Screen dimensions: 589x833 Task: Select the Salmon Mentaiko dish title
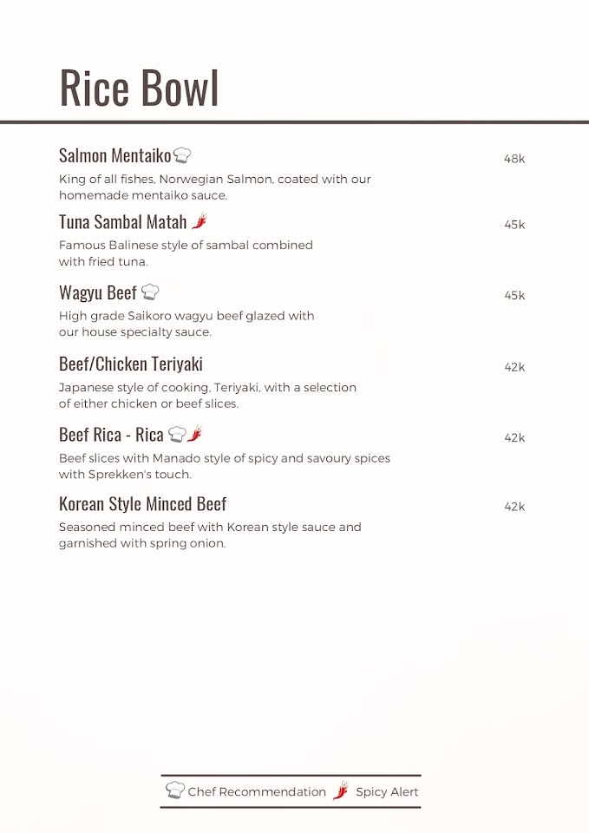pos(115,156)
